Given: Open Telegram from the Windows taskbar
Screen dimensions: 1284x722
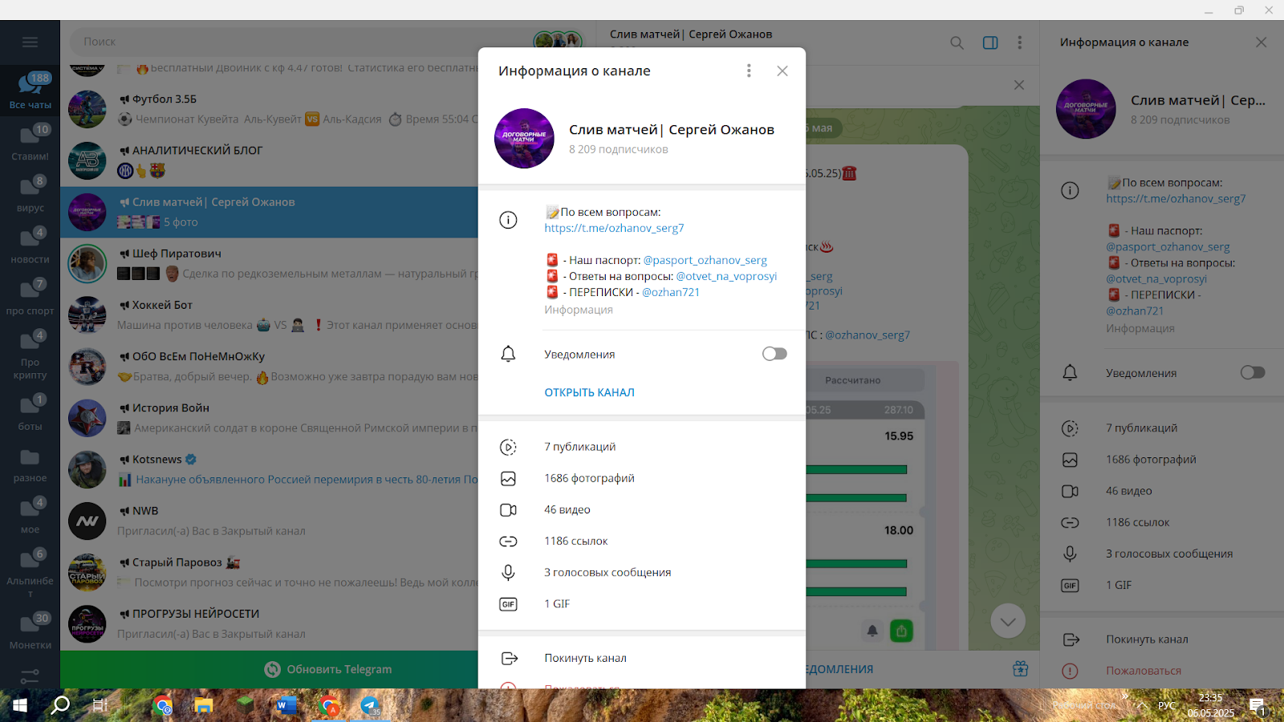Looking at the screenshot, I should tap(370, 706).
